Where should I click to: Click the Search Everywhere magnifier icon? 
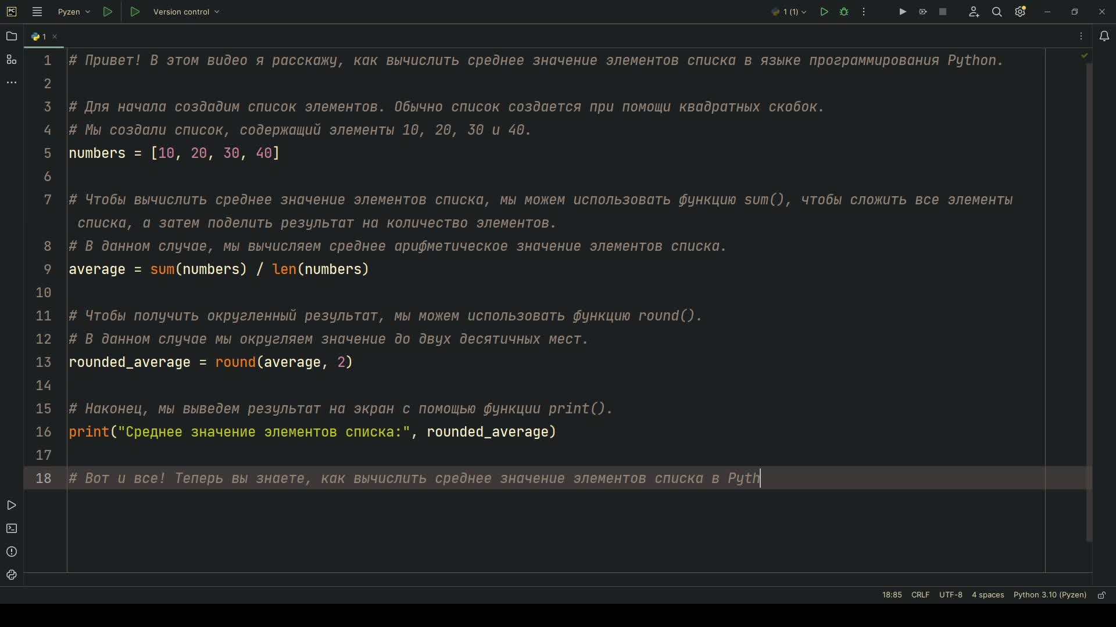coord(997,12)
